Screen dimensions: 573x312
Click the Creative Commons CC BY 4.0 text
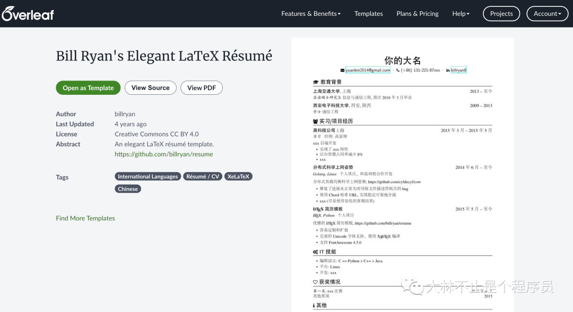[157, 134]
